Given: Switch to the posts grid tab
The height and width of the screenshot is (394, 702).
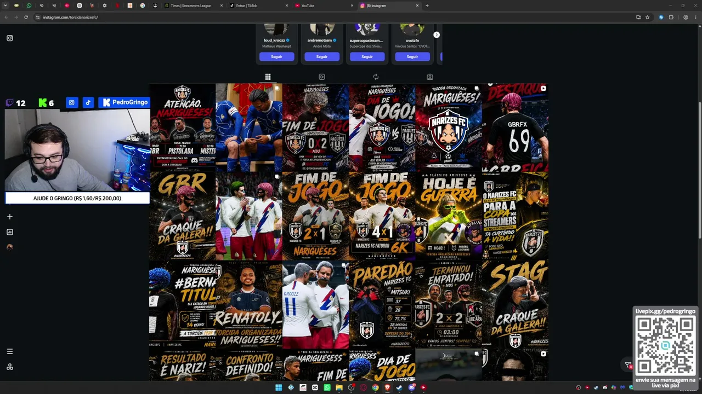Looking at the screenshot, I should [x=268, y=77].
